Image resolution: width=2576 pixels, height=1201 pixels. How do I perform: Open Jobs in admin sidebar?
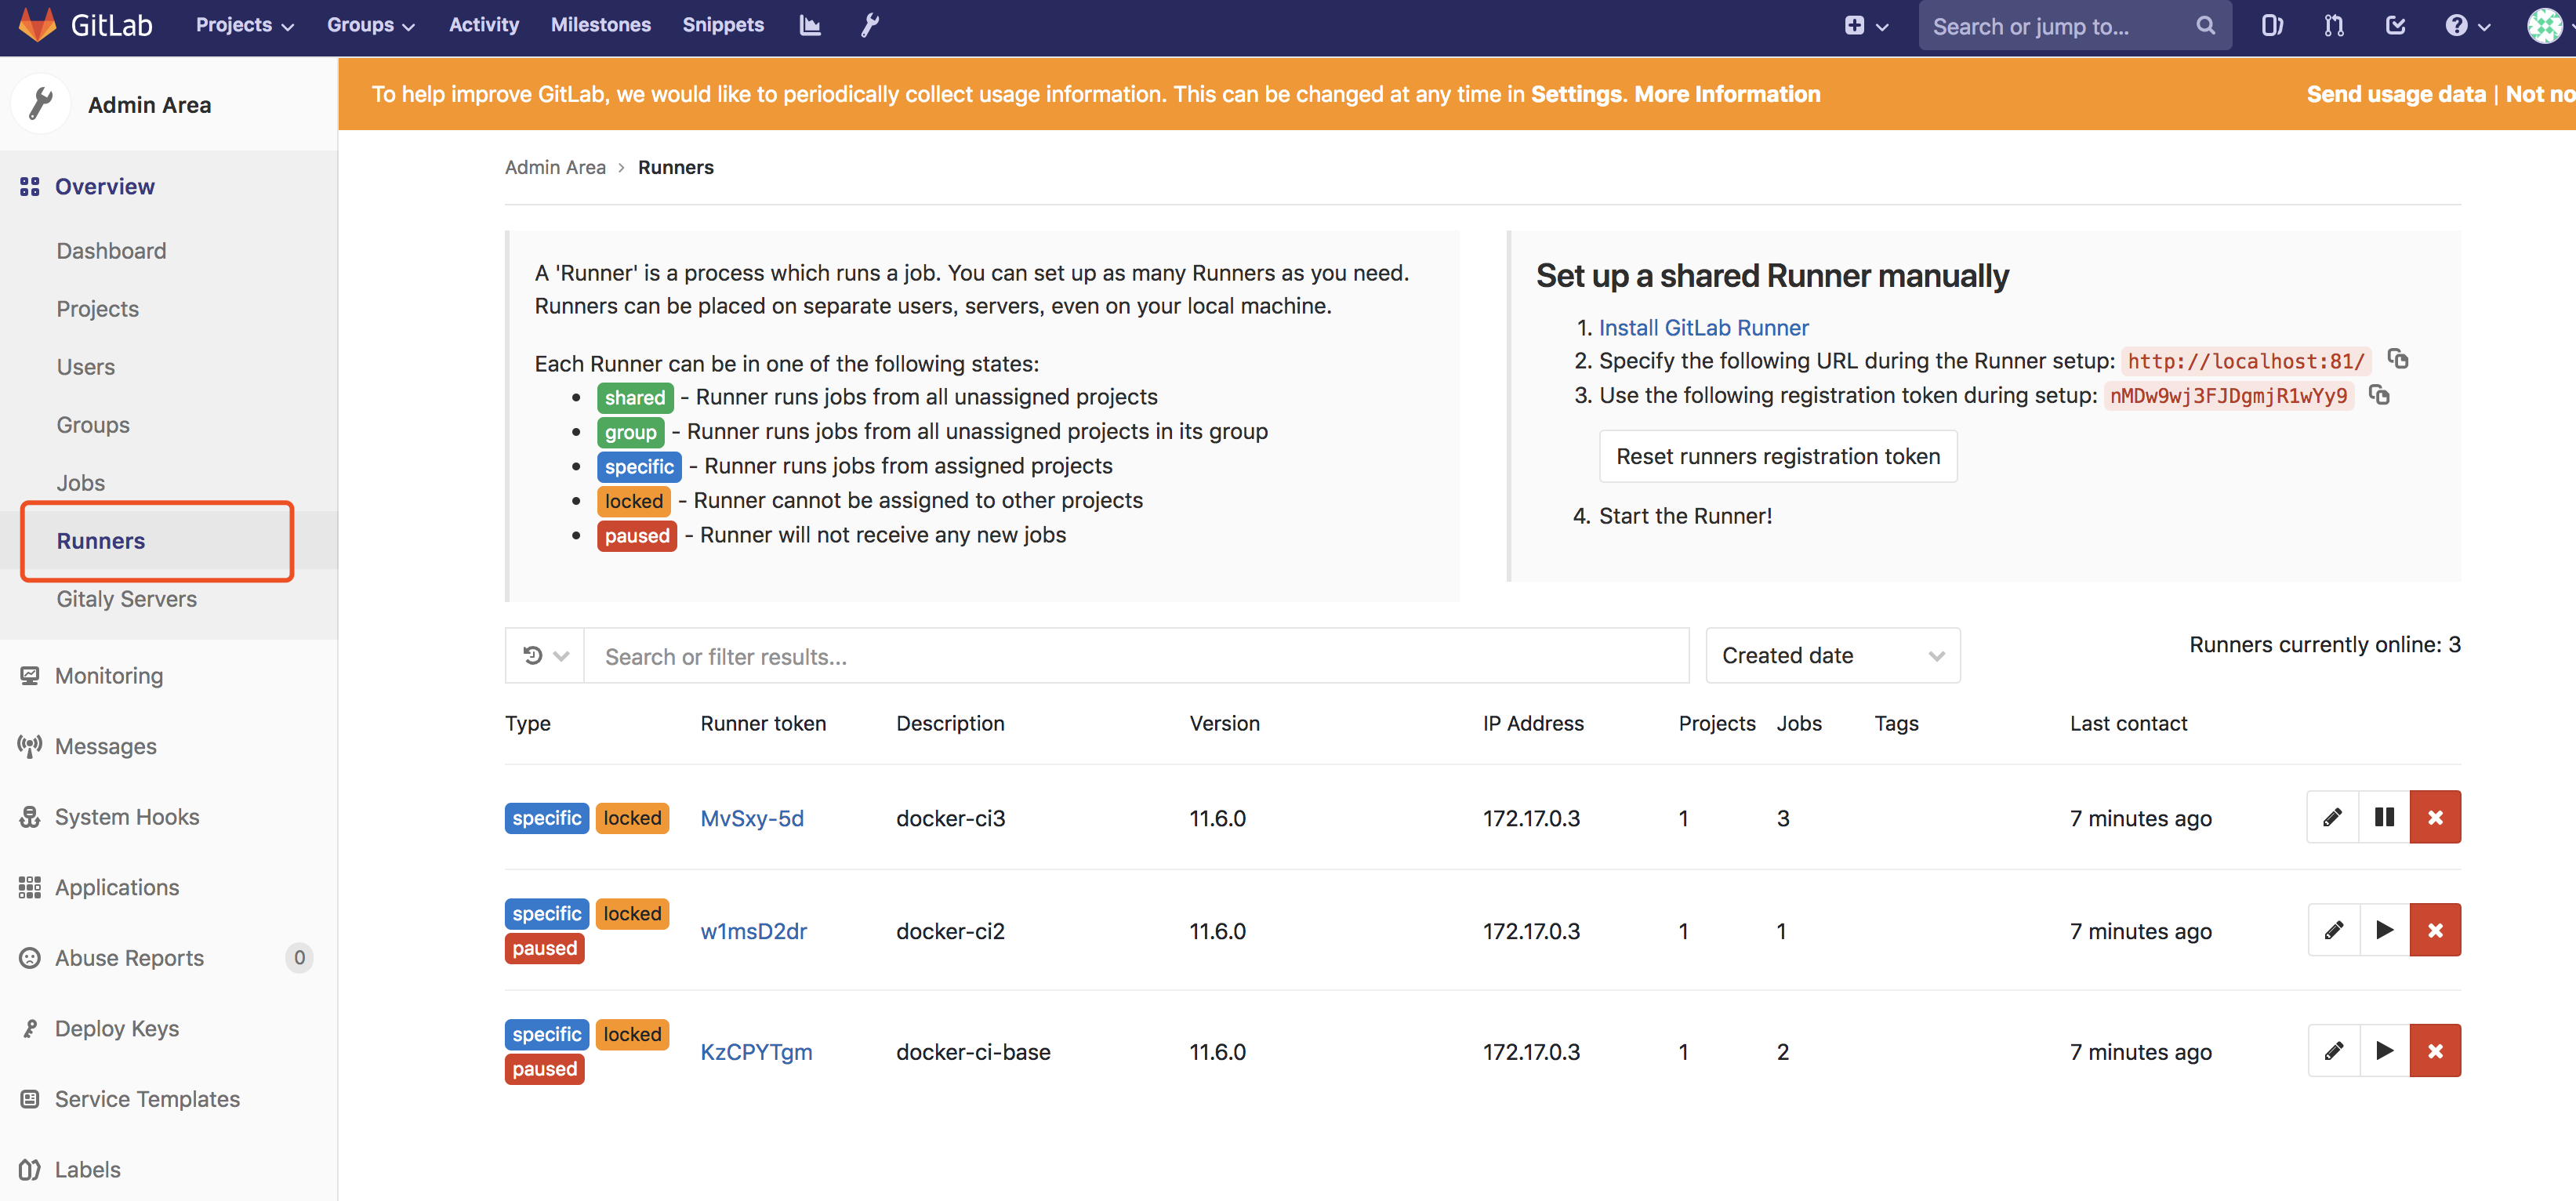tap(80, 482)
